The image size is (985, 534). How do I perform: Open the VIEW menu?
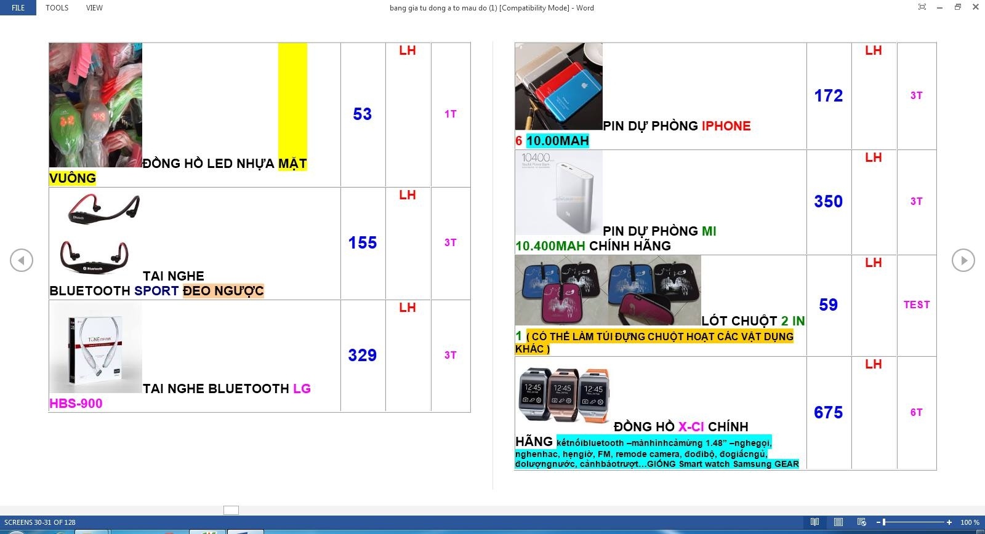click(94, 8)
